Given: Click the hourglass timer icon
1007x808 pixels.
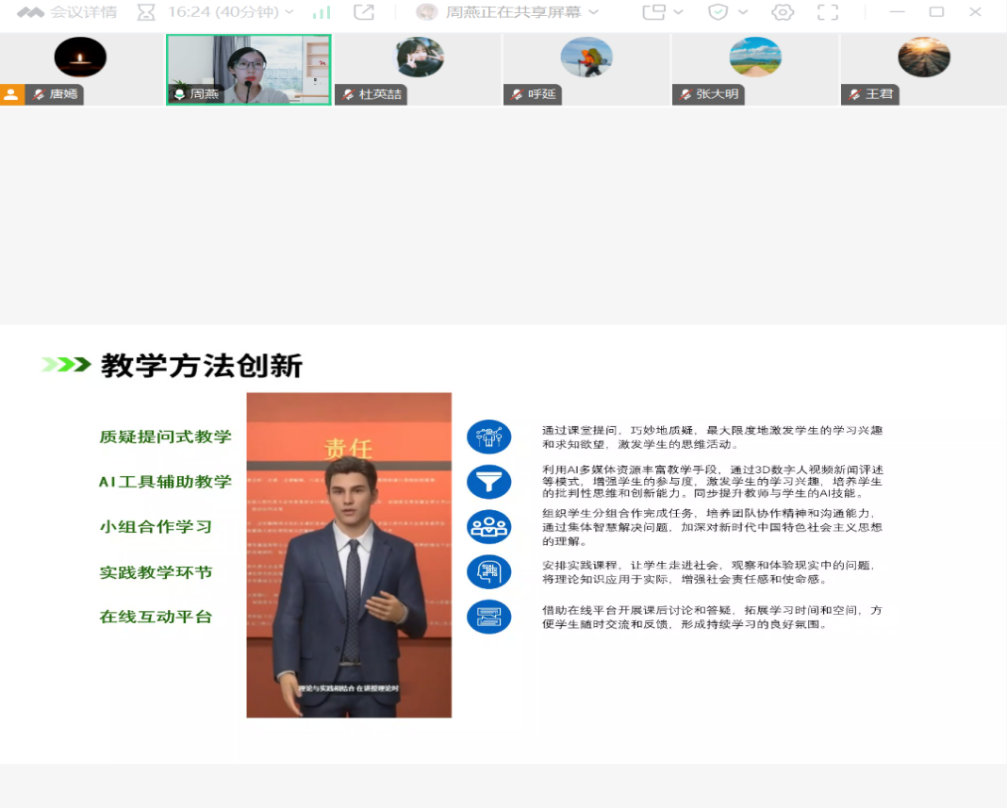Looking at the screenshot, I should [146, 12].
